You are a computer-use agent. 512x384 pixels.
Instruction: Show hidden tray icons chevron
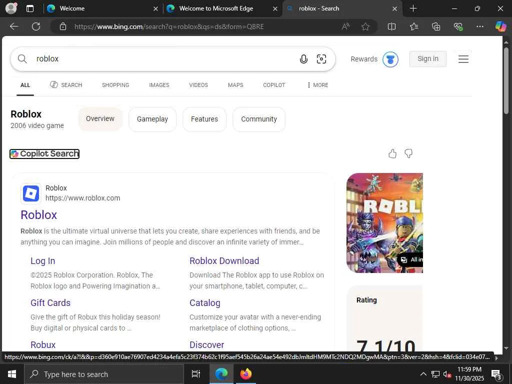(423, 374)
